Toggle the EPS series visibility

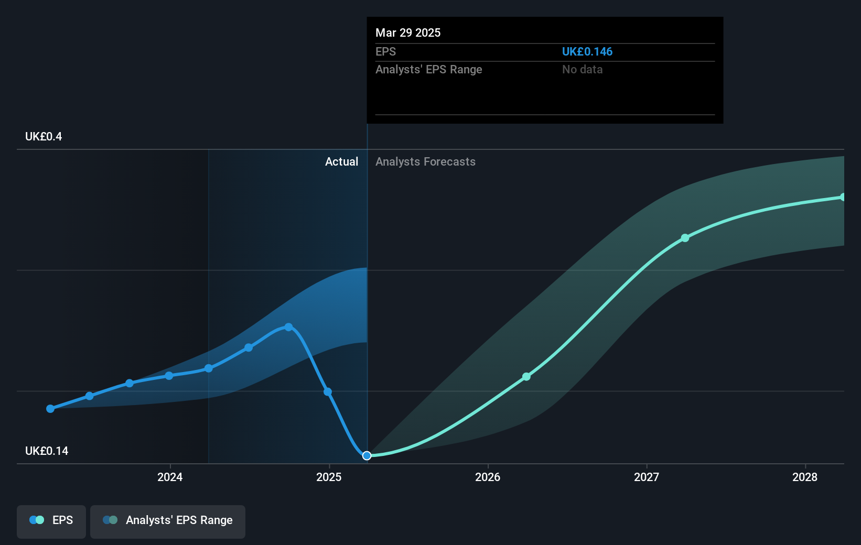click(51, 521)
